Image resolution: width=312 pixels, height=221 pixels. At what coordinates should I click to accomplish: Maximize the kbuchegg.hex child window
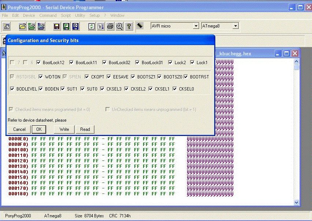pos(286,54)
